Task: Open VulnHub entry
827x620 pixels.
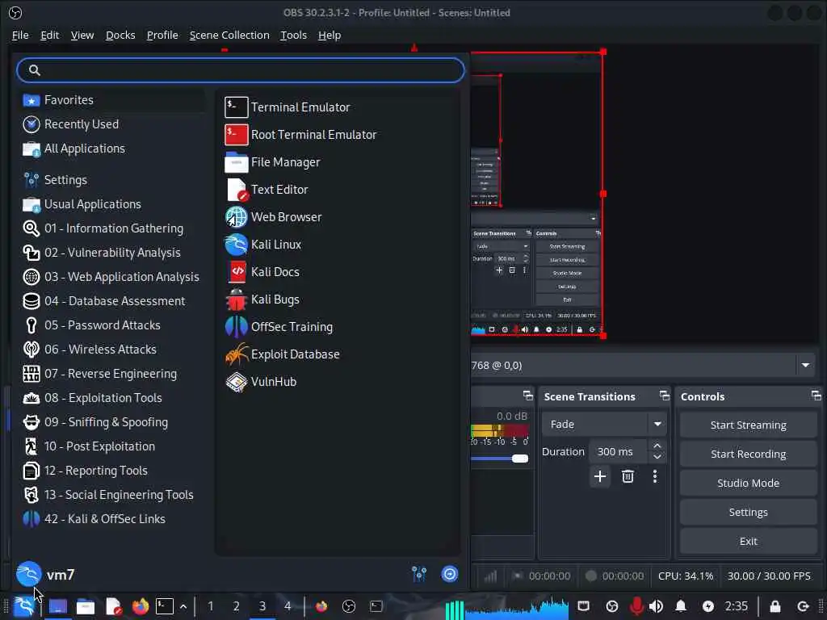Action: click(261, 381)
